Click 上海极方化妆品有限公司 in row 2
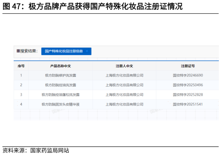The width and height of the screenshot is (221, 155). (124, 85)
